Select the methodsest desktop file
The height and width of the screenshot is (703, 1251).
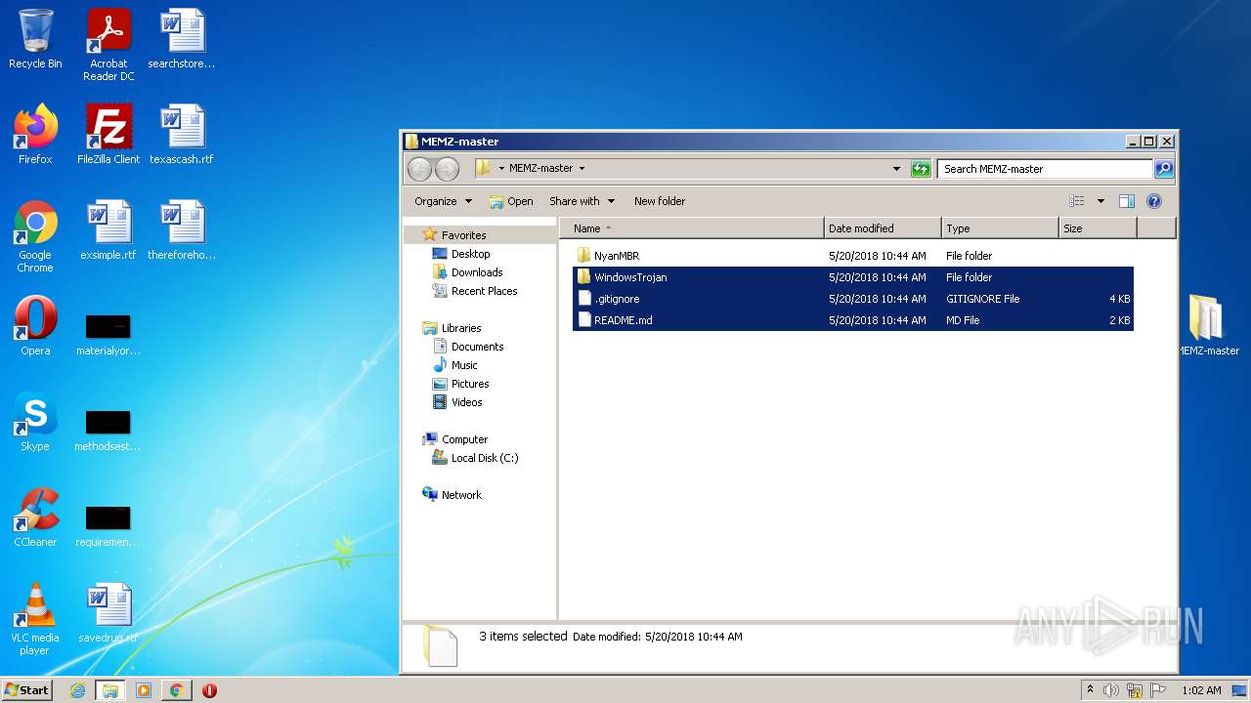tap(108, 428)
